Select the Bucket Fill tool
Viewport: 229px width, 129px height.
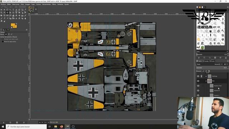tap(19, 15)
